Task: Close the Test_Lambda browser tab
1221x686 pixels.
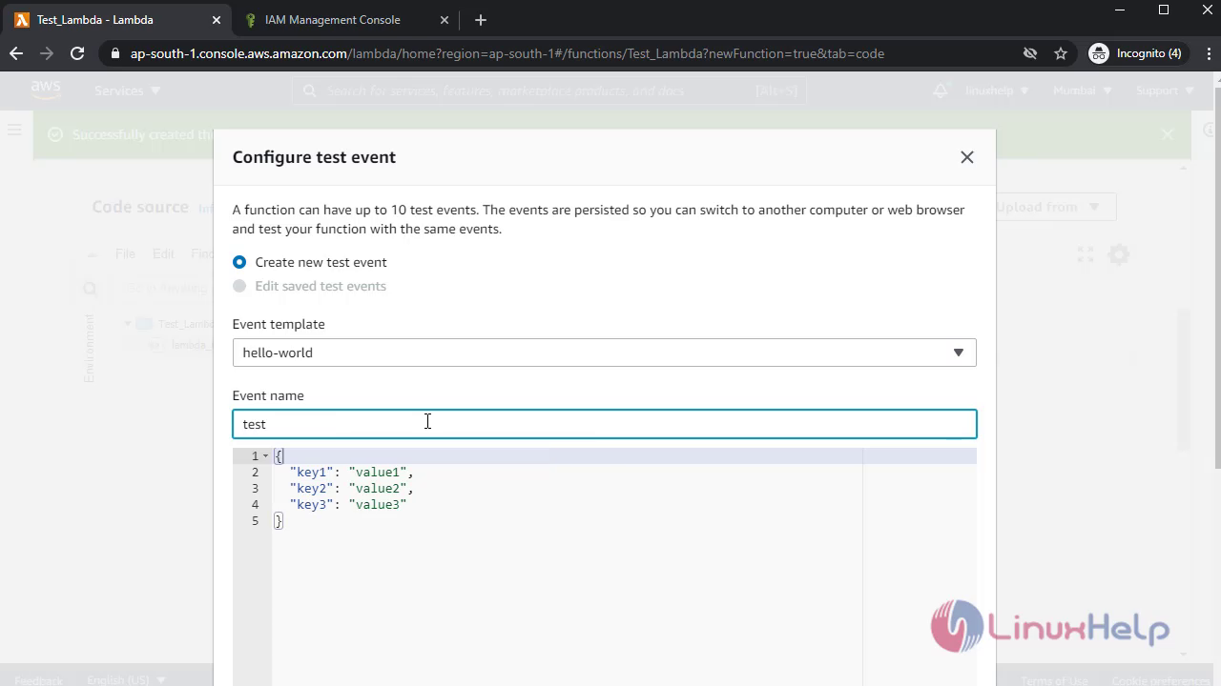Action: 217,20
